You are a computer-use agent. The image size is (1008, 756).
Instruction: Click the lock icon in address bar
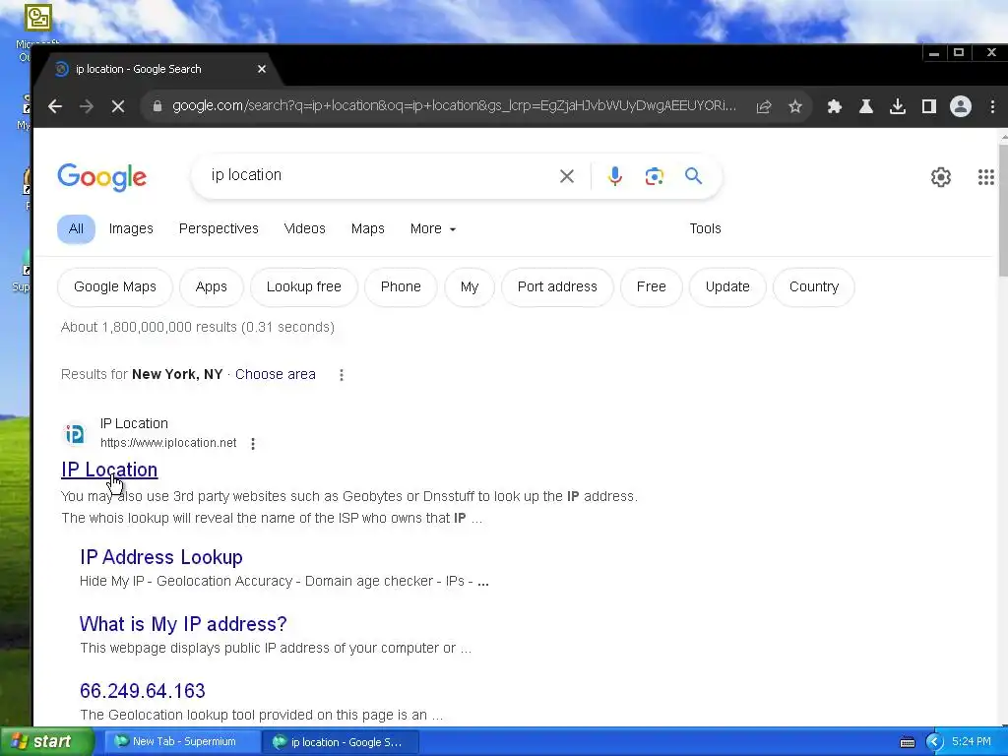tap(157, 106)
